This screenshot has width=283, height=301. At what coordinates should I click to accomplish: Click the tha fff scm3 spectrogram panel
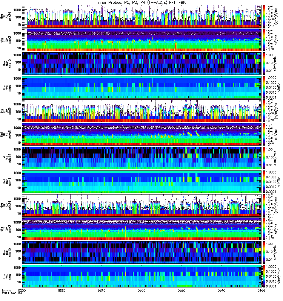pos(142,40)
